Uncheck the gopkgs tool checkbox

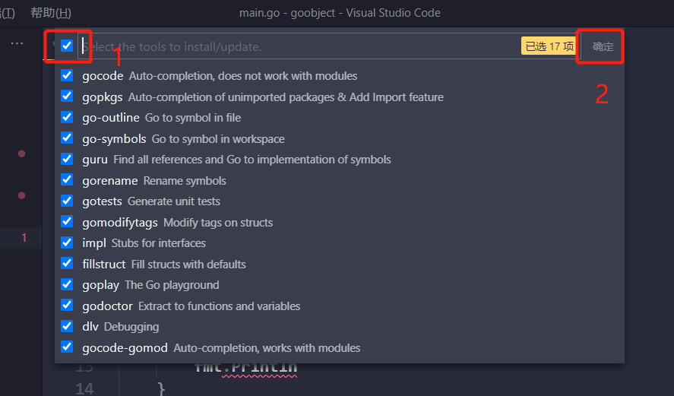[67, 97]
